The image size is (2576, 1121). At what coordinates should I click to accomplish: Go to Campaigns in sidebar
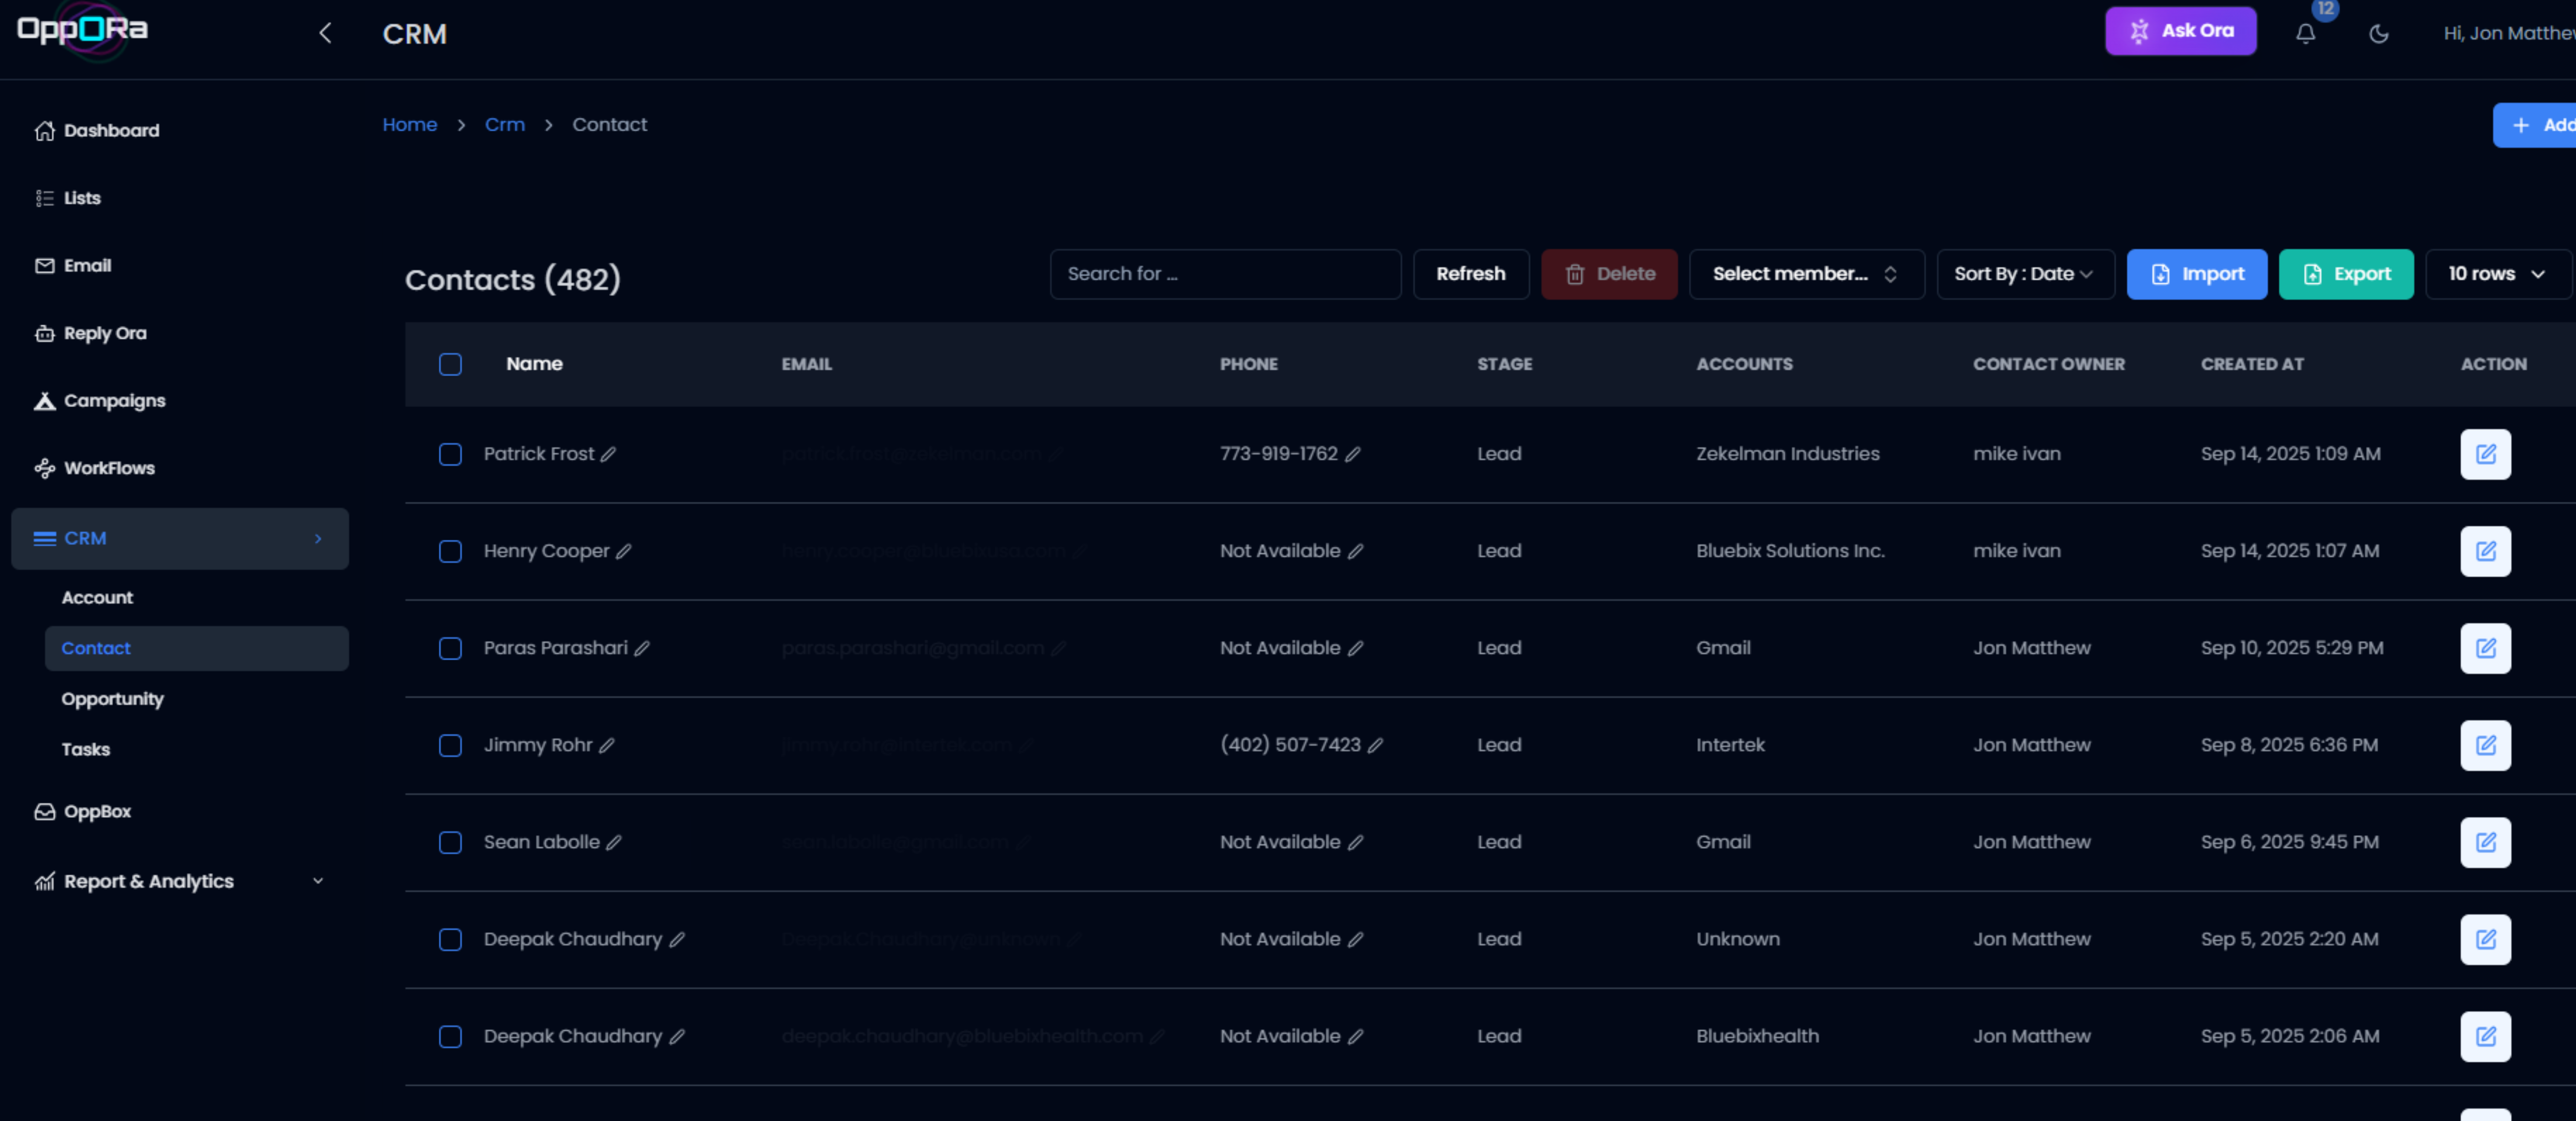click(114, 401)
